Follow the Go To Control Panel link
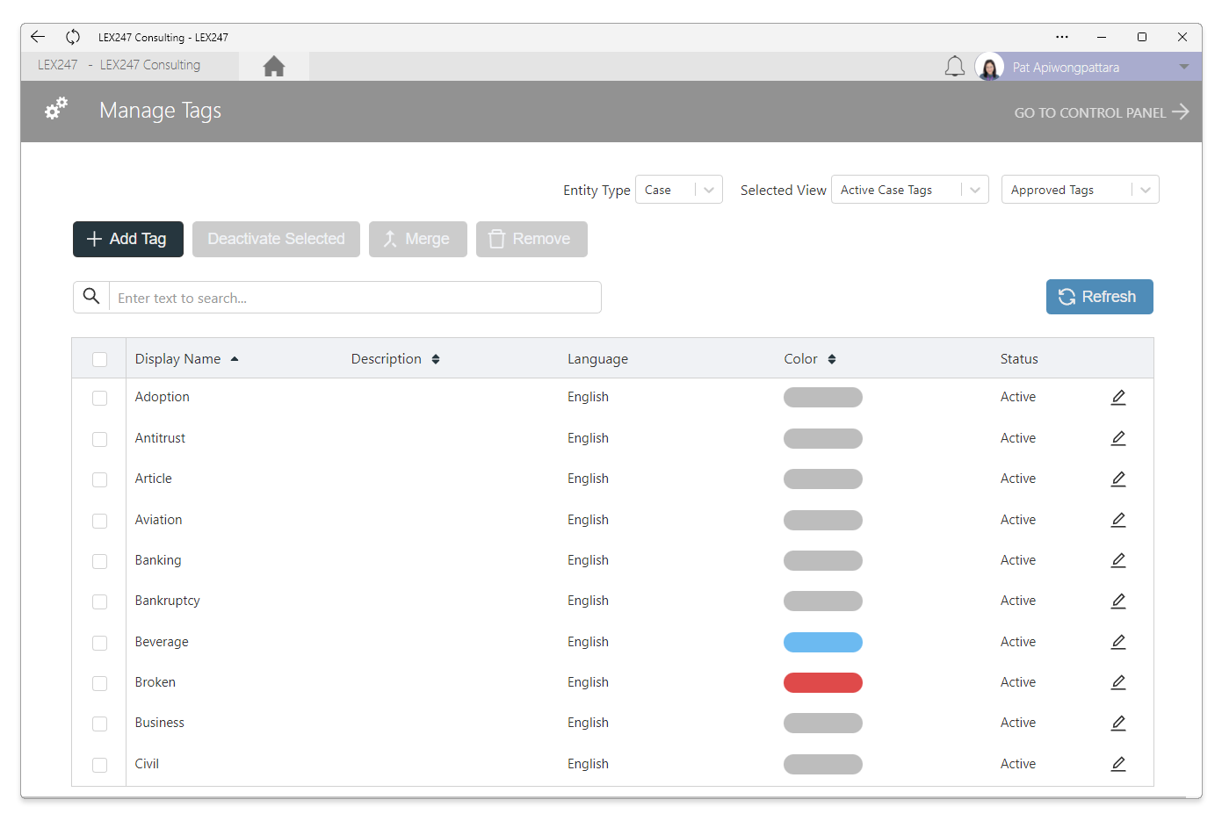The width and height of the screenshot is (1222, 821). (x=1101, y=112)
